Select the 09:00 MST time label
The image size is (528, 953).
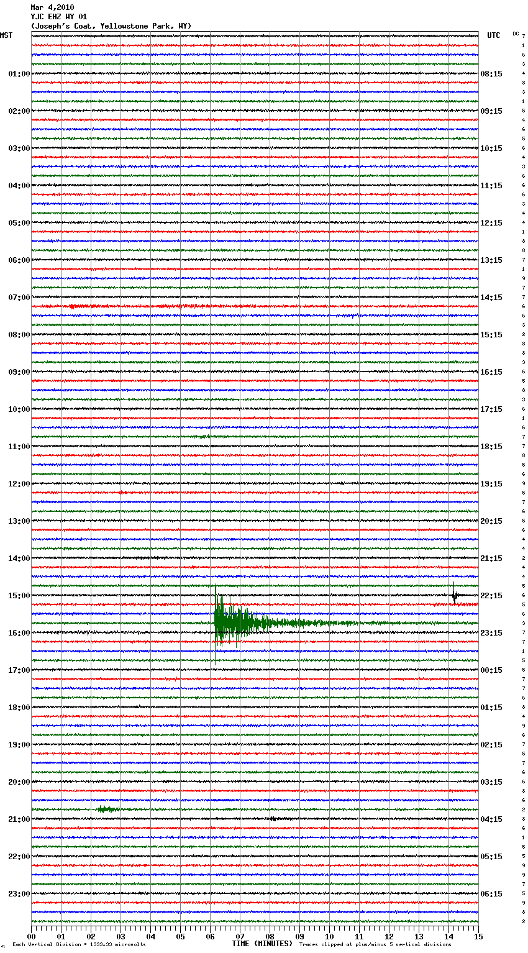tap(19, 372)
